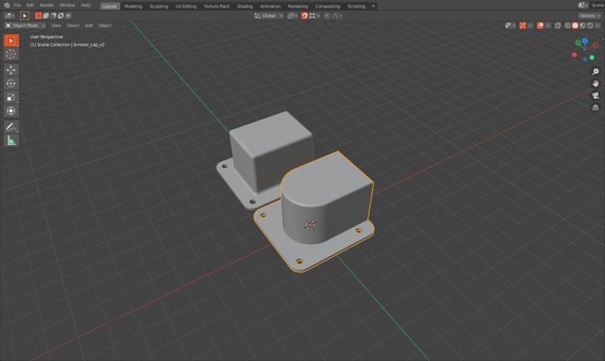Viewport: 605px width, 361px height.
Task: Set selection mode to new (orange square)
Action: [39, 16]
